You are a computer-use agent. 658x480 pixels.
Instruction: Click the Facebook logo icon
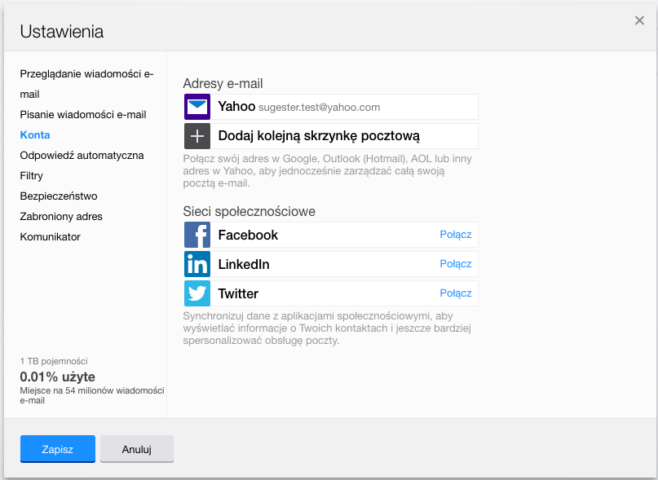197,235
